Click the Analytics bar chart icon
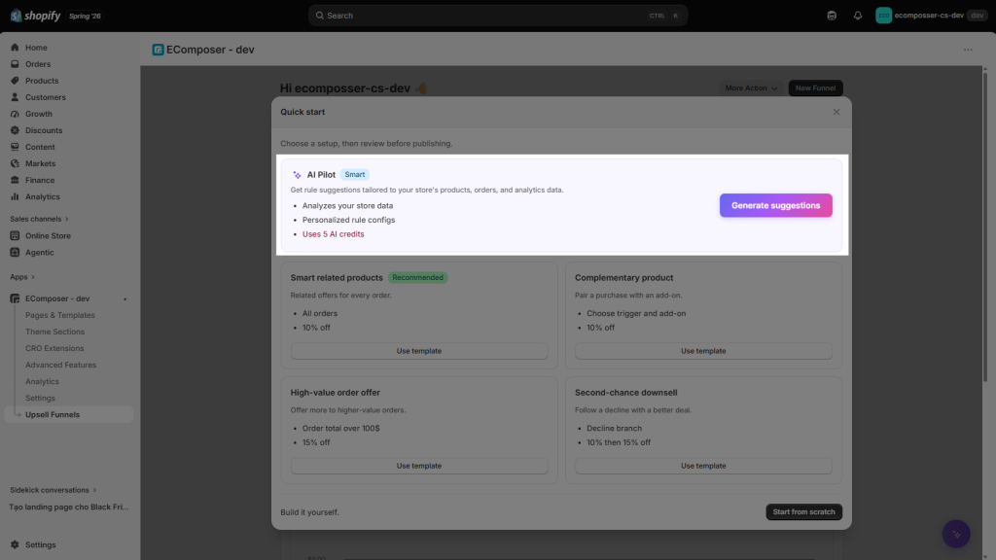 [15, 196]
